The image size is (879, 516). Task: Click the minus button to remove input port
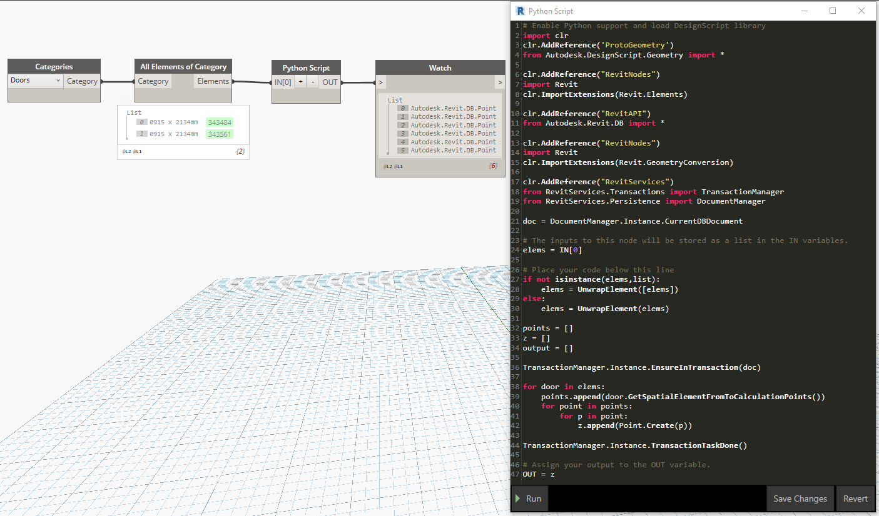click(x=312, y=82)
